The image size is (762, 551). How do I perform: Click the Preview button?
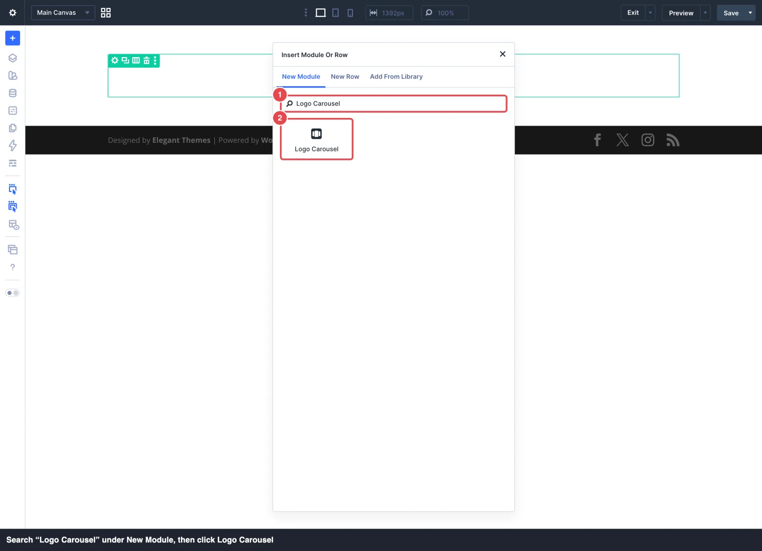681,13
